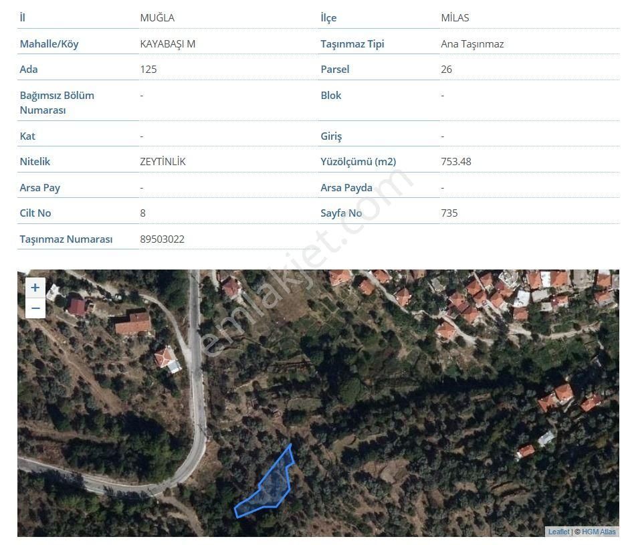Click the Parsel number 26
Viewport: 626px width, 545px height.
pos(446,69)
